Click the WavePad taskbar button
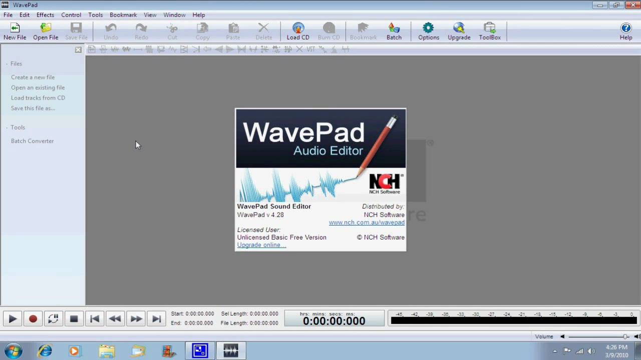This screenshot has height=360, width=641. click(x=231, y=351)
